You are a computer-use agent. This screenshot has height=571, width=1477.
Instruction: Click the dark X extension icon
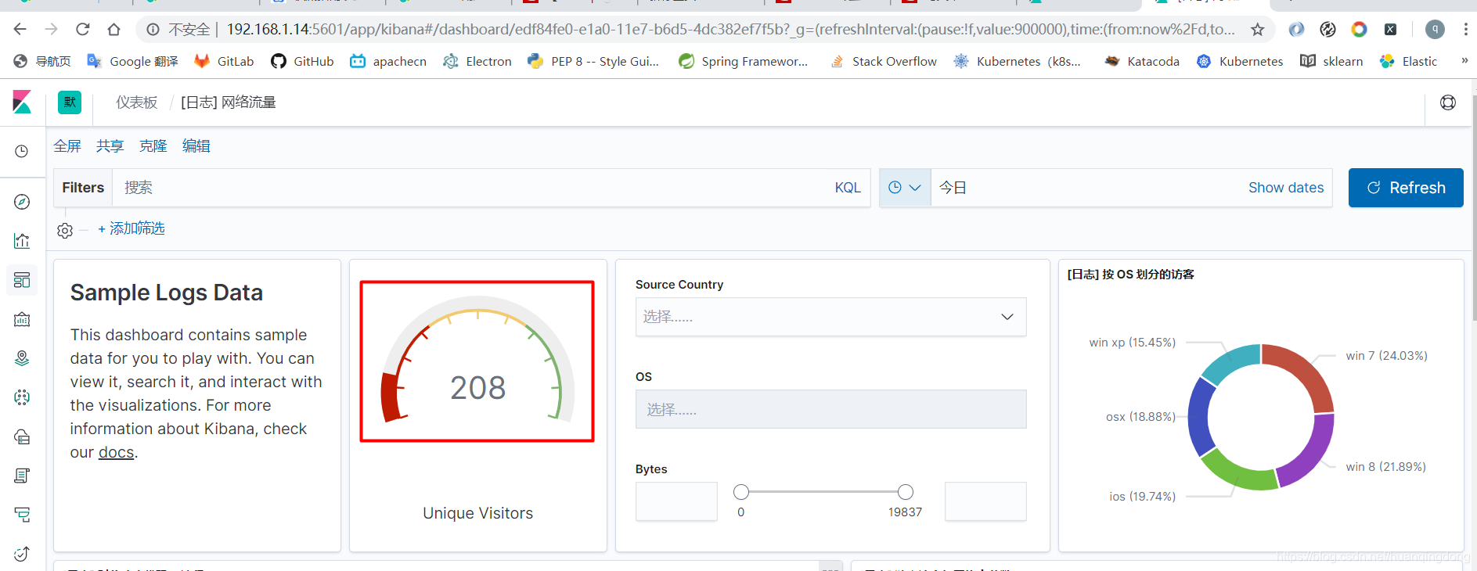[1390, 30]
